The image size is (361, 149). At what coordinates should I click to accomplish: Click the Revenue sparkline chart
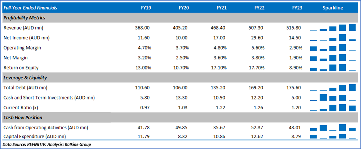(333, 28)
